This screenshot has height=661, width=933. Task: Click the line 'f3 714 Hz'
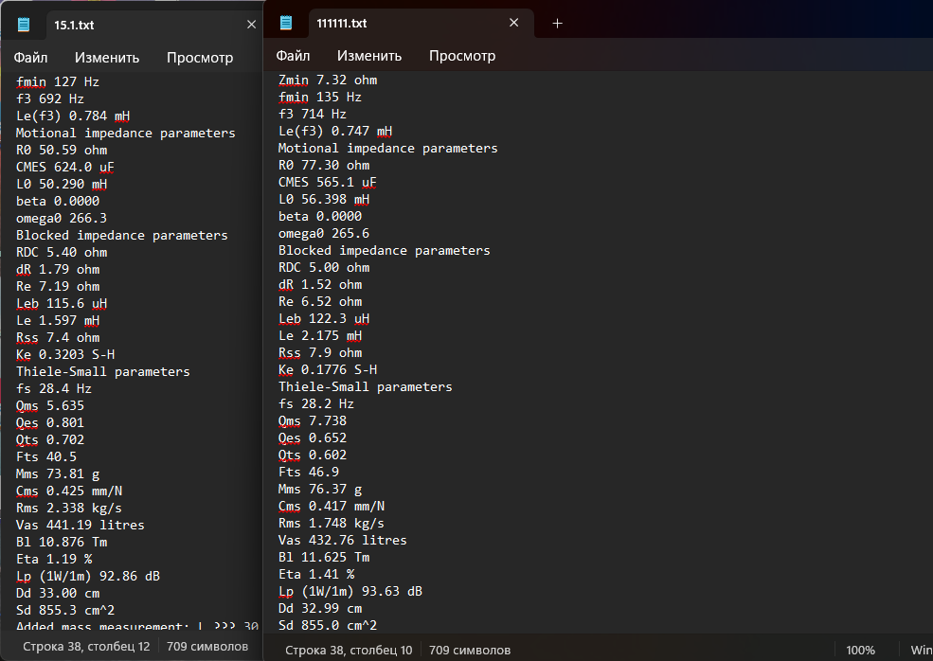(313, 114)
